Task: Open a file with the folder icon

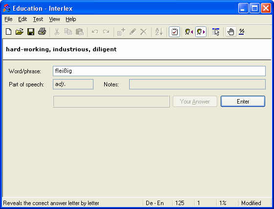Action: [x=20, y=32]
